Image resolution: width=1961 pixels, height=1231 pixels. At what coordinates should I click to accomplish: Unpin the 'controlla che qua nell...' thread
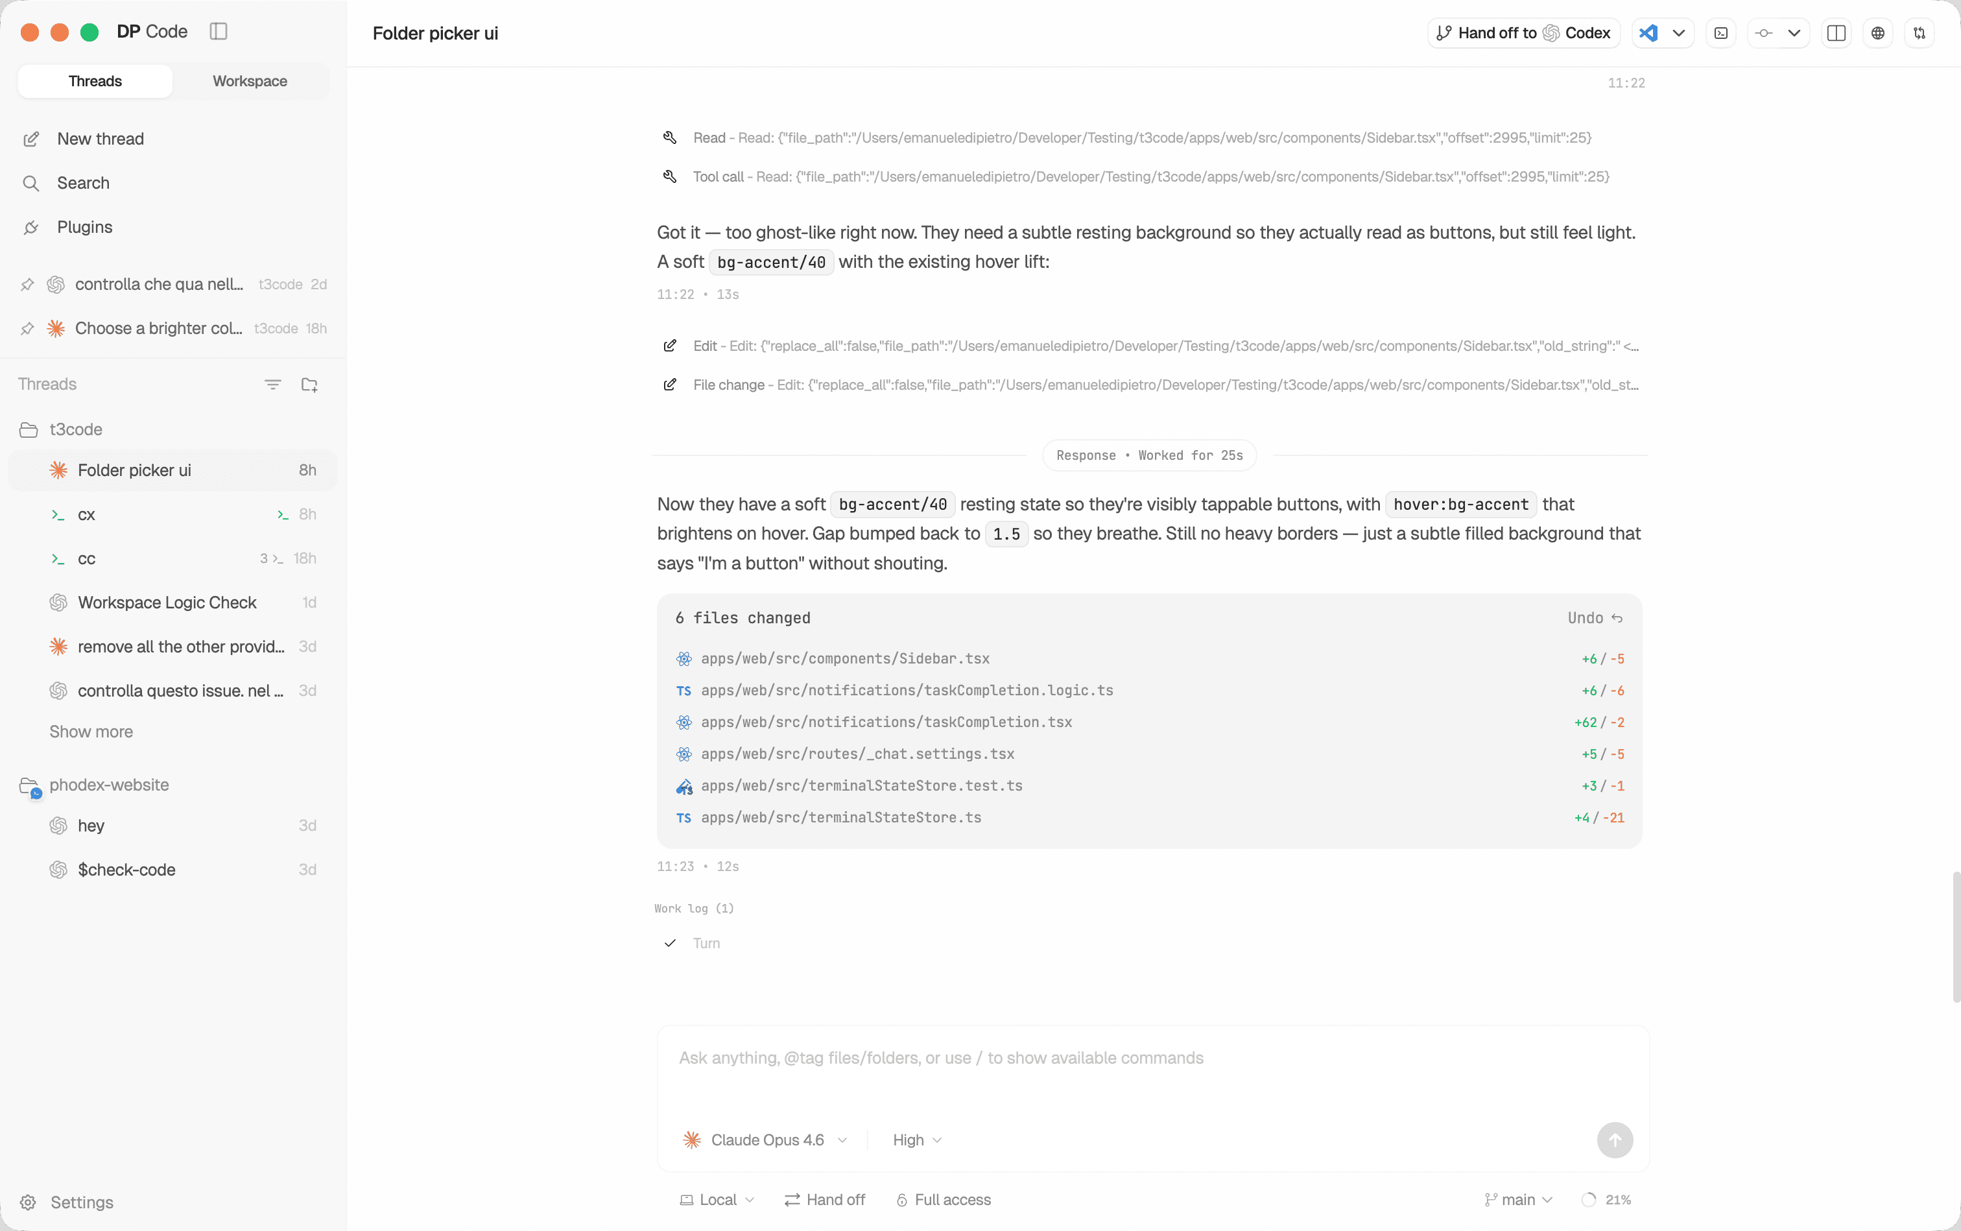pos(27,284)
